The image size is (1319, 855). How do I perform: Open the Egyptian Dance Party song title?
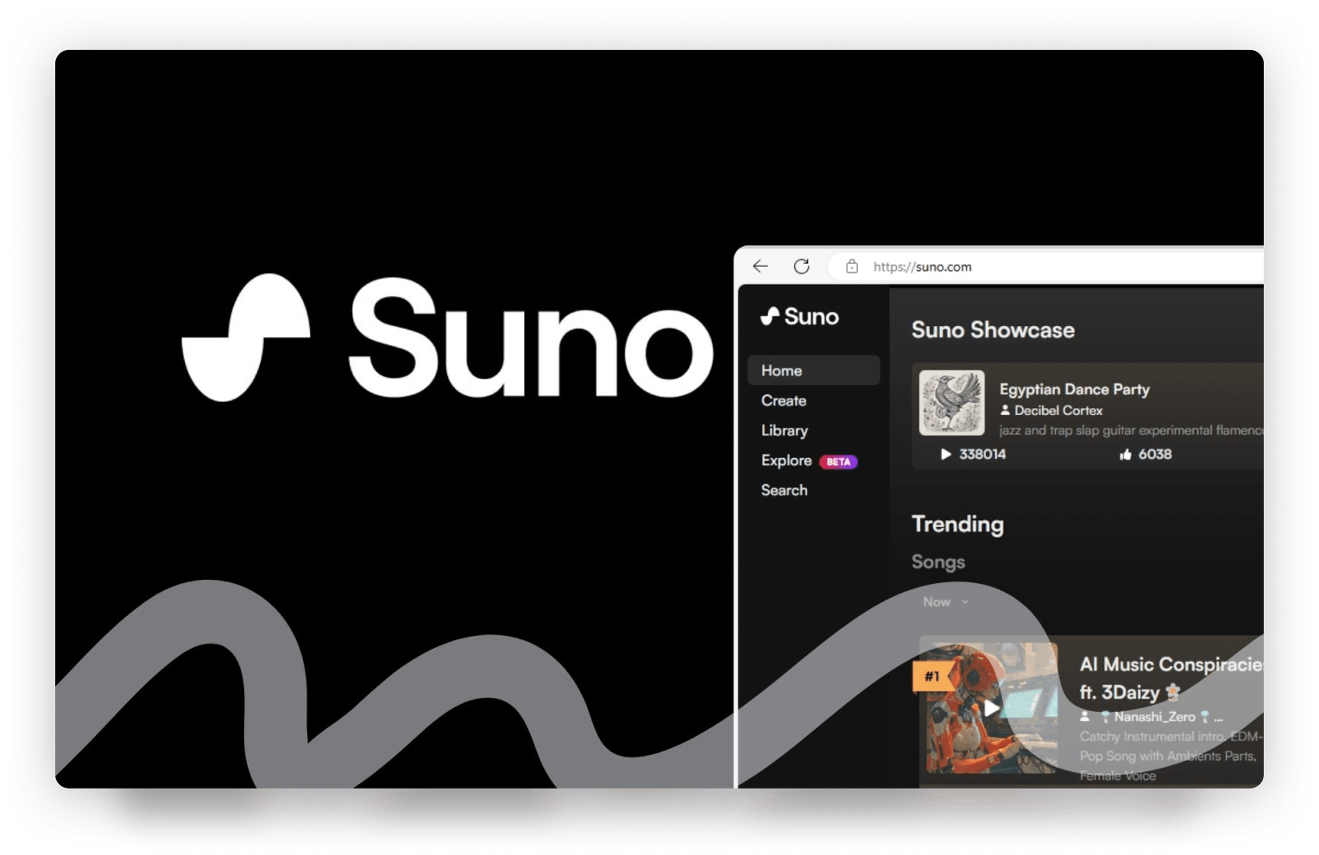[x=1075, y=389]
